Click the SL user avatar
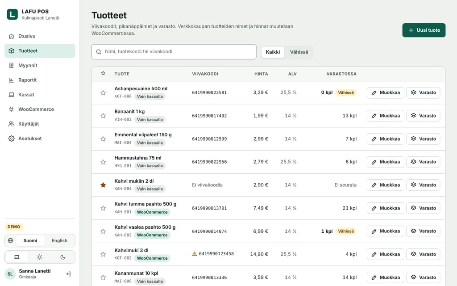Screen dimensions: 457x286 pos(10,274)
